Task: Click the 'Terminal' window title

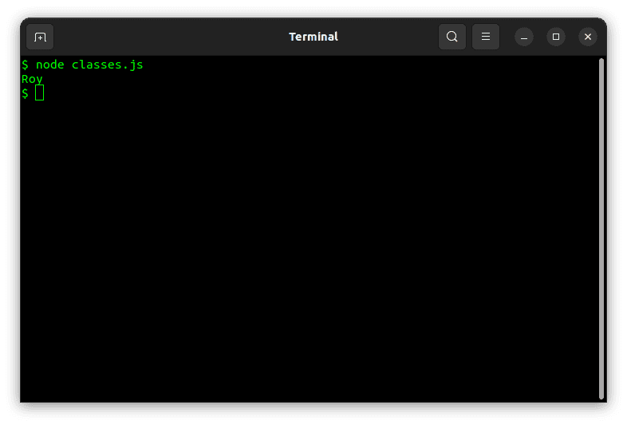Action: coord(313,37)
